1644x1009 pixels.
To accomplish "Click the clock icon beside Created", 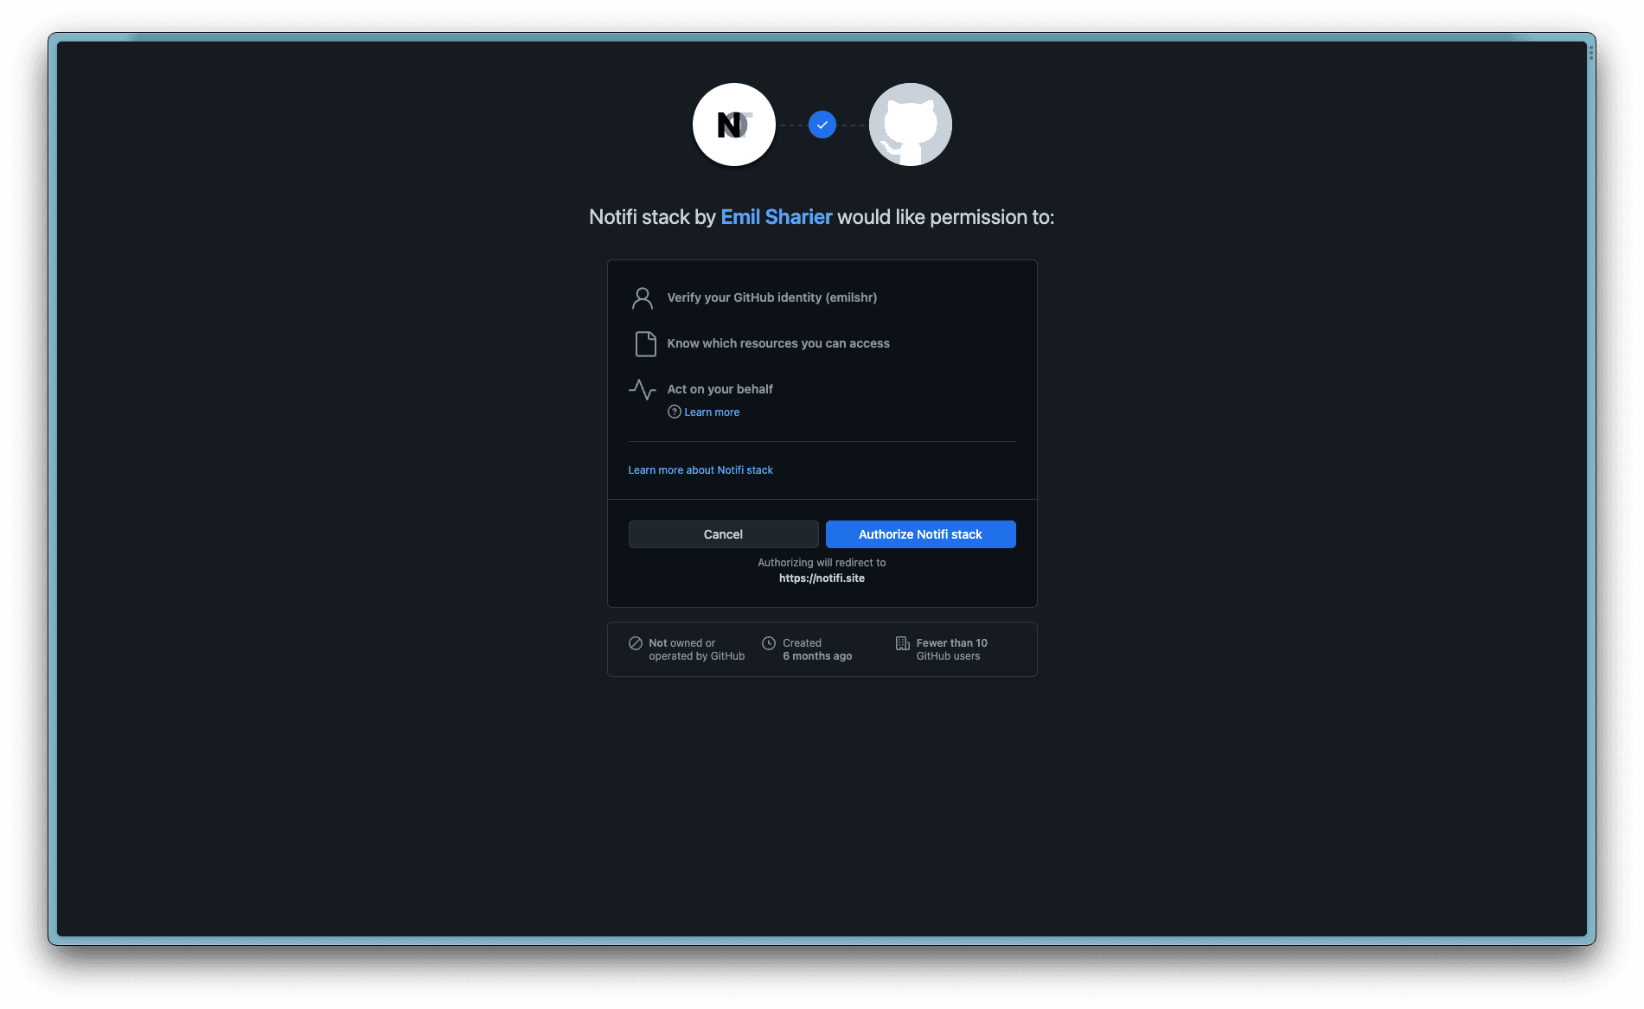I will 768,643.
